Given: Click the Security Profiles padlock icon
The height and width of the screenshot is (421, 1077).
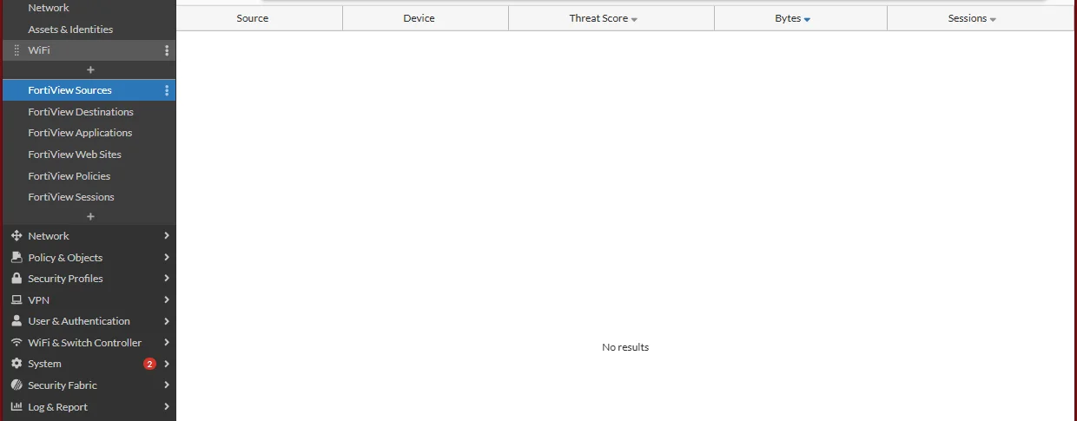Looking at the screenshot, I should click(x=16, y=279).
